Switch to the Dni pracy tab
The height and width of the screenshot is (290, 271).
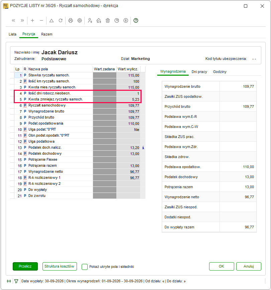tap(199, 72)
